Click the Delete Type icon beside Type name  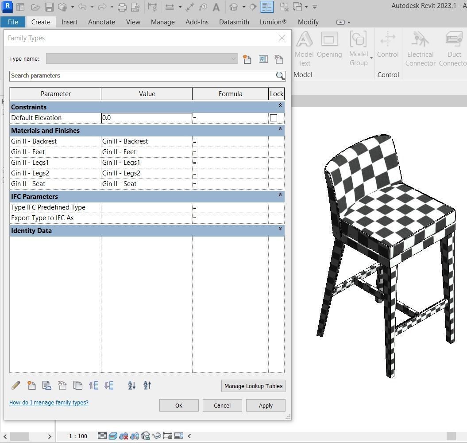click(279, 59)
